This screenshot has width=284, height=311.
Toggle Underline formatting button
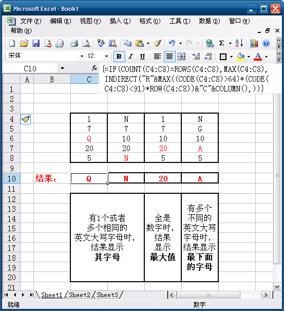pyautogui.click(x=142, y=57)
